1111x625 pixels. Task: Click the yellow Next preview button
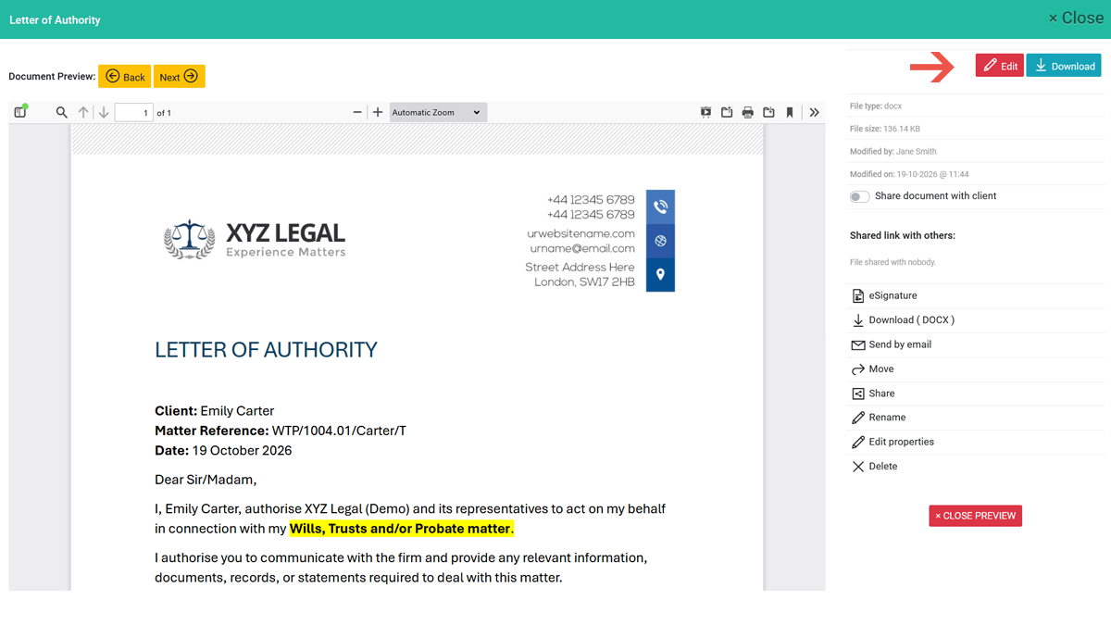(180, 76)
